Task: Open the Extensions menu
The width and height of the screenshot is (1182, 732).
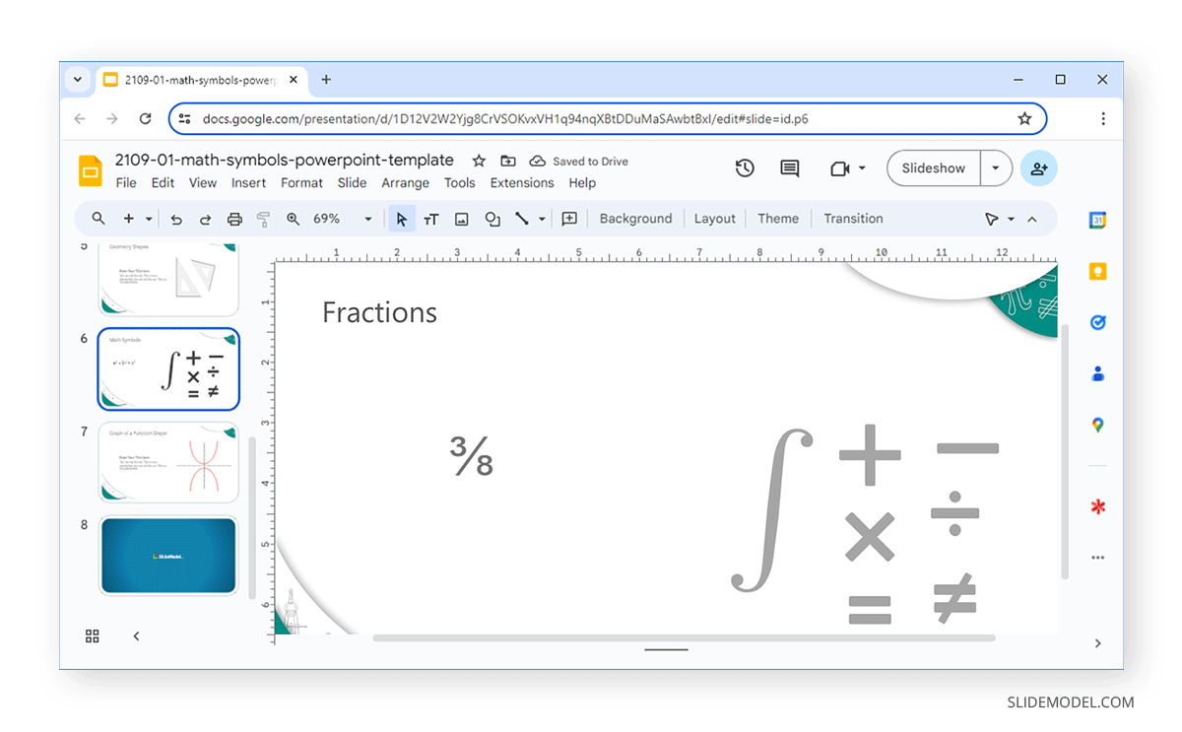Action: tap(521, 182)
